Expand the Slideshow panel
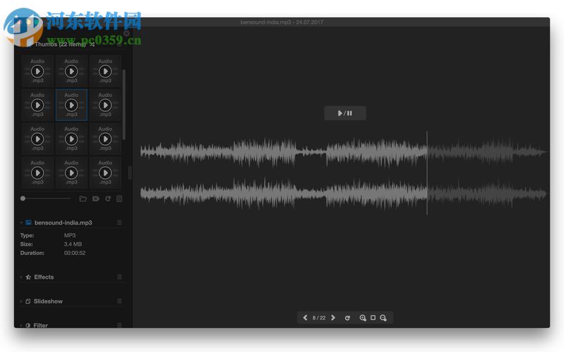 pyautogui.click(x=21, y=301)
